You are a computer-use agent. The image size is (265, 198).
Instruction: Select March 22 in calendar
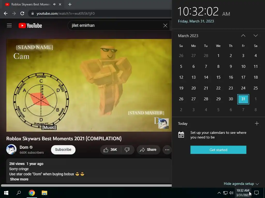218,88
